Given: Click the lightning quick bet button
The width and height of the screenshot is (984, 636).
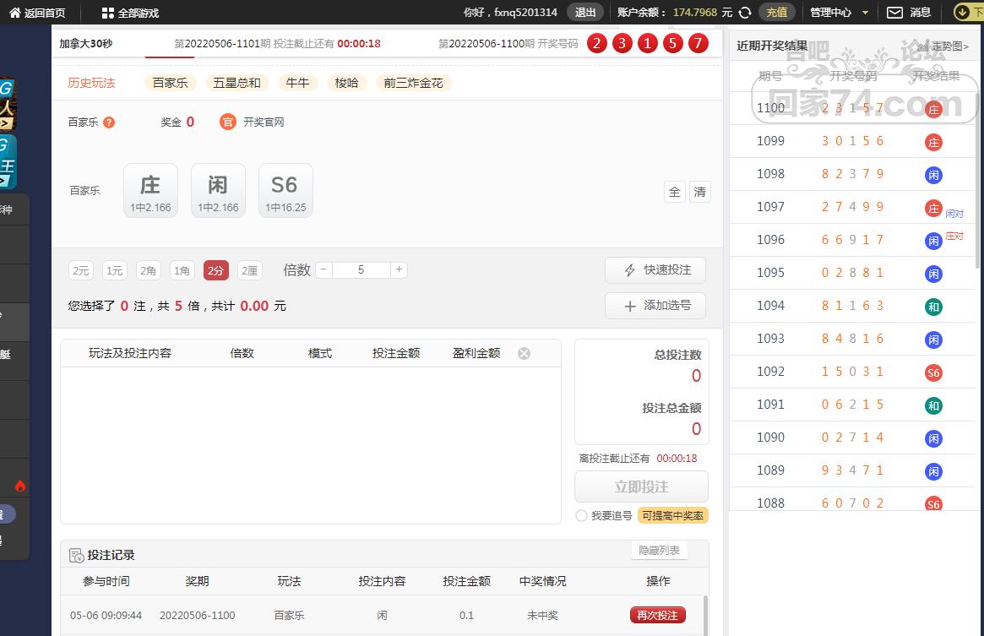Looking at the screenshot, I should (x=655, y=270).
